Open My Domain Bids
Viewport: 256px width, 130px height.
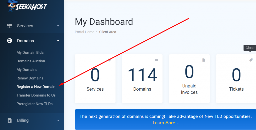[30, 52]
